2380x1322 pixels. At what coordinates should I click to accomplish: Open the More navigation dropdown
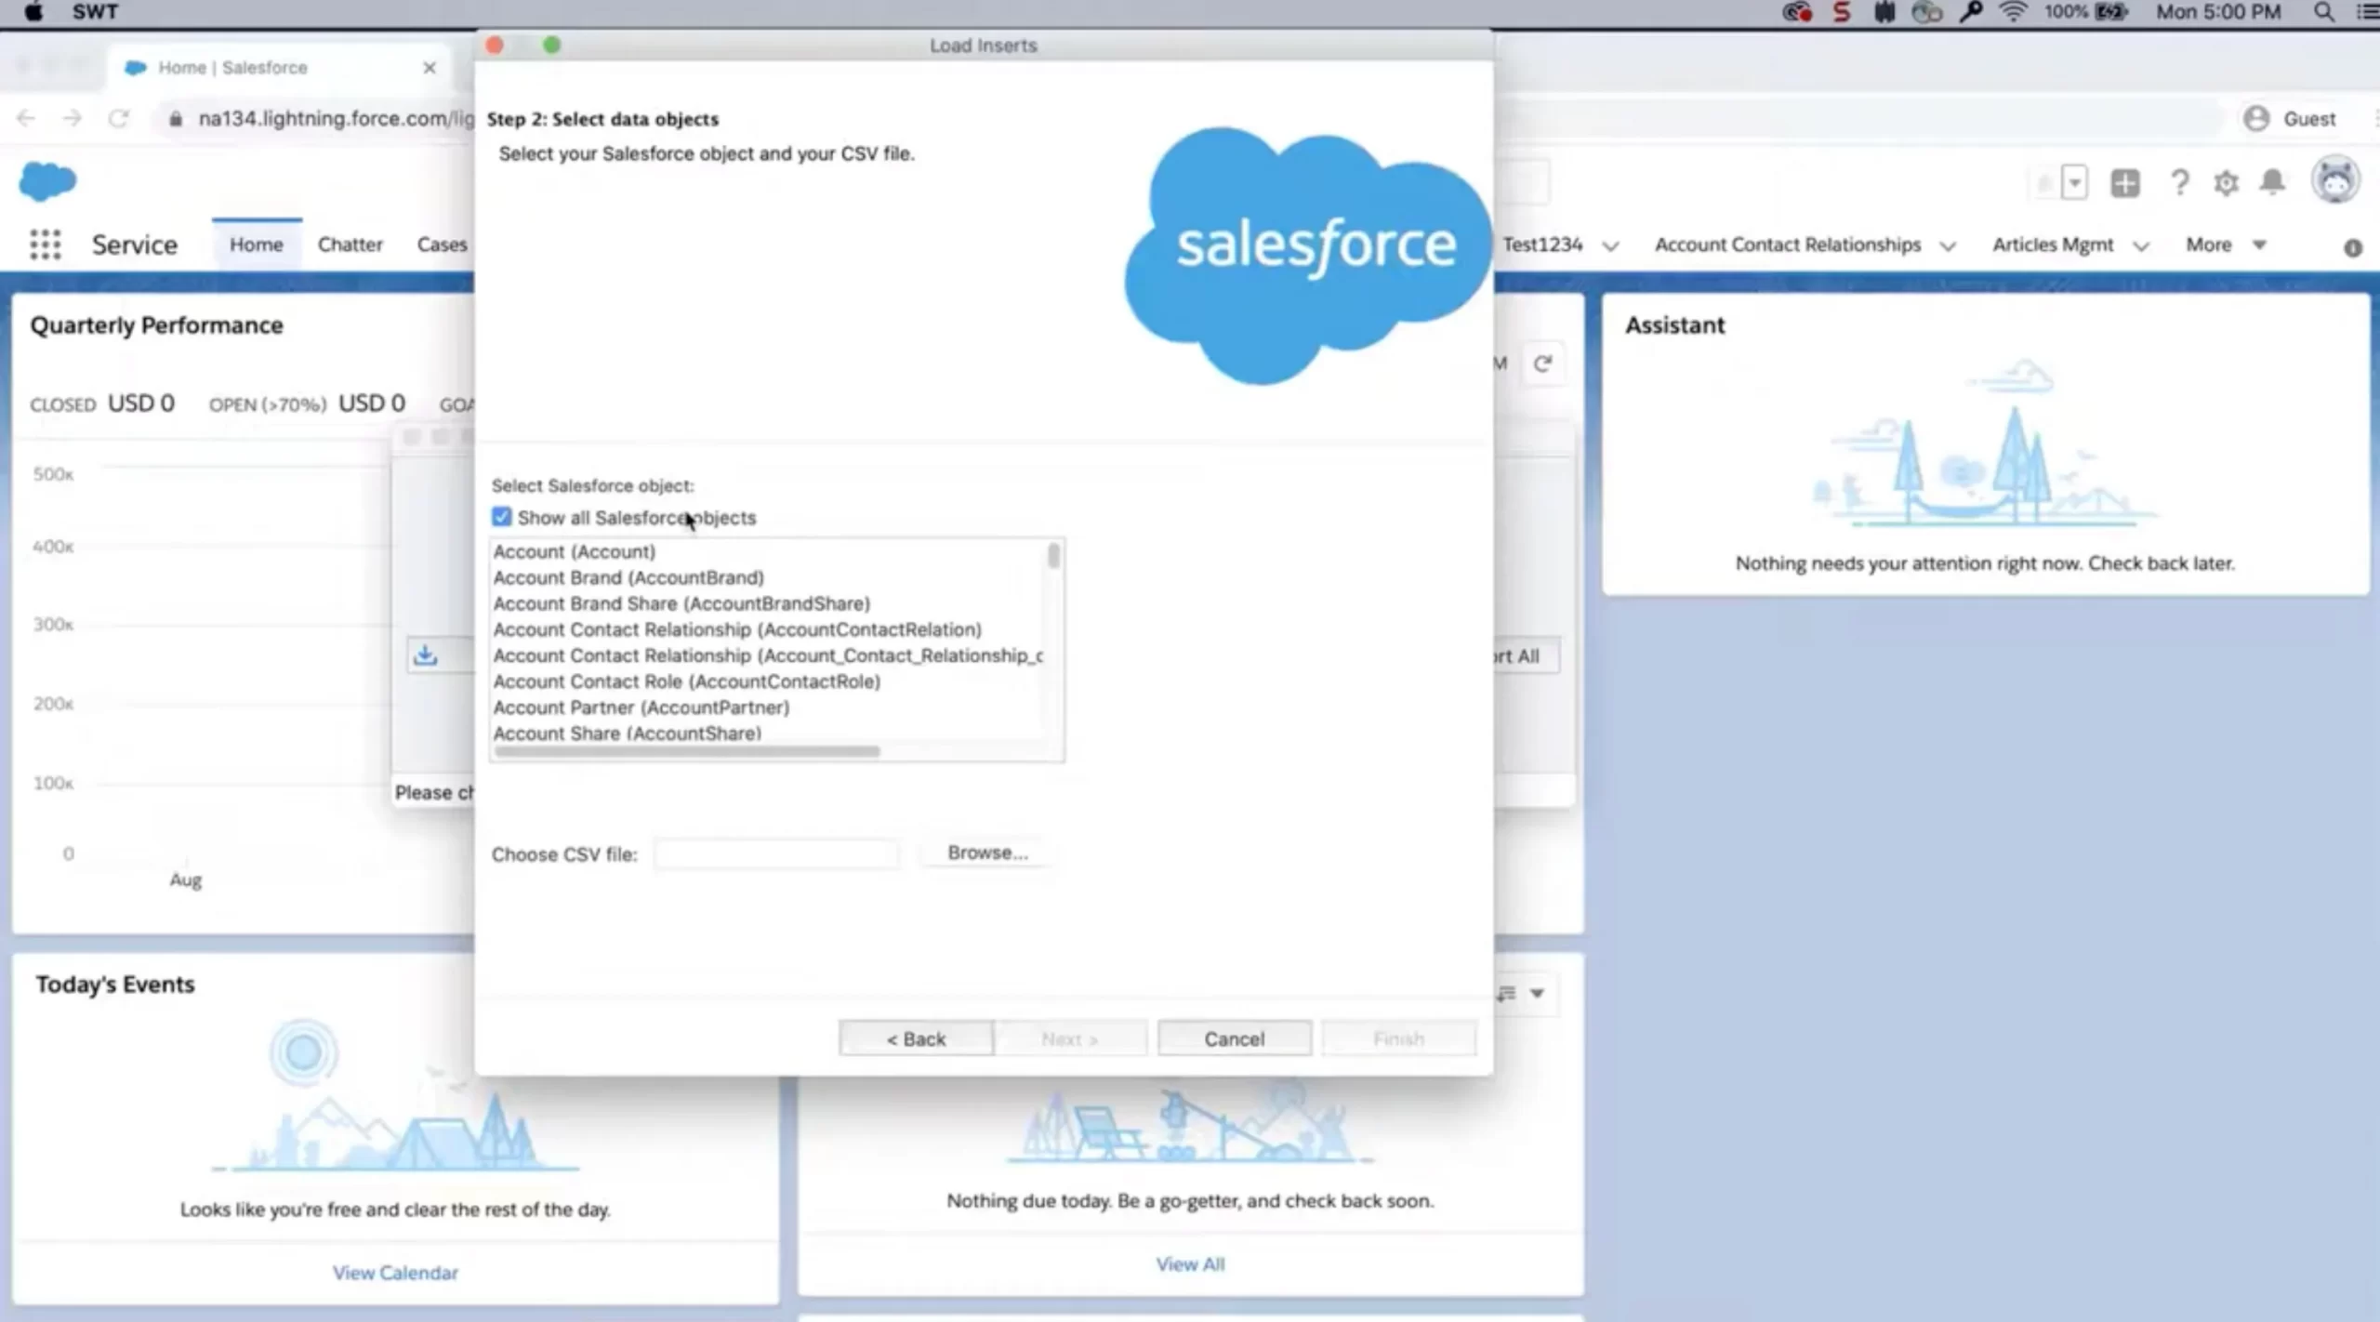pos(2225,245)
